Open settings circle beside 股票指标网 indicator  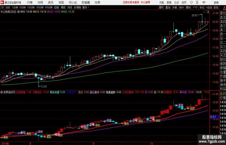pyautogui.click(x=2, y=92)
